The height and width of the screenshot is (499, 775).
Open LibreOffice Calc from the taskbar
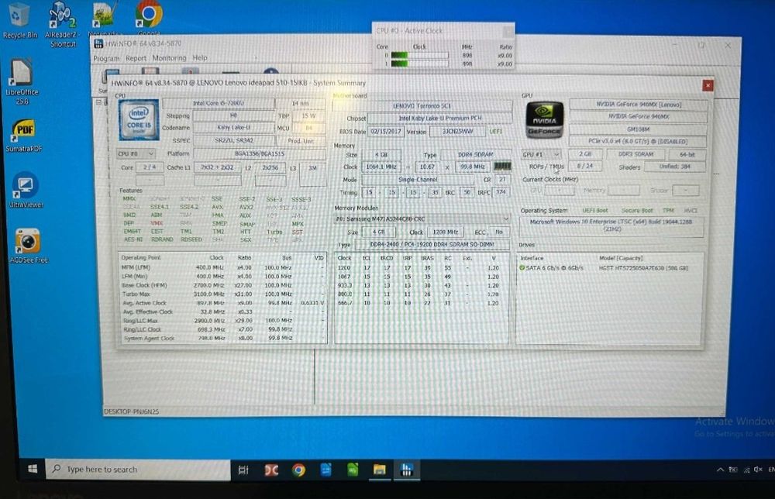[x=353, y=470]
